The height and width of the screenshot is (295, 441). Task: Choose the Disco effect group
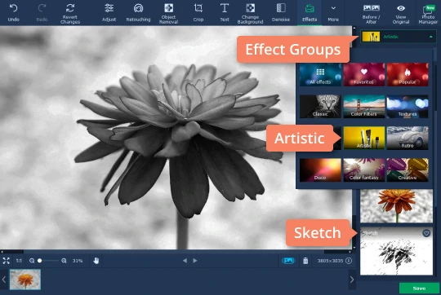coord(320,170)
